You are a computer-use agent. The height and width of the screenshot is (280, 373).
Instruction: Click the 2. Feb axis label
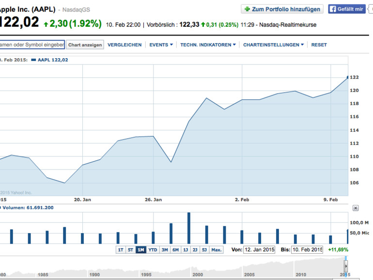(x=242, y=200)
